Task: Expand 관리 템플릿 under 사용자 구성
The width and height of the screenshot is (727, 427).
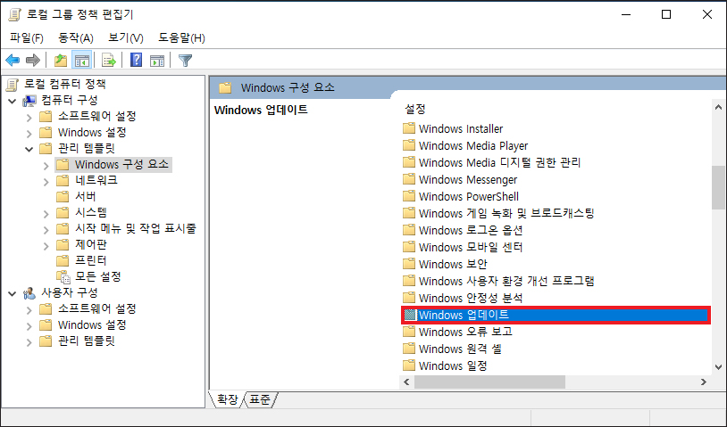Action: [29, 342]
